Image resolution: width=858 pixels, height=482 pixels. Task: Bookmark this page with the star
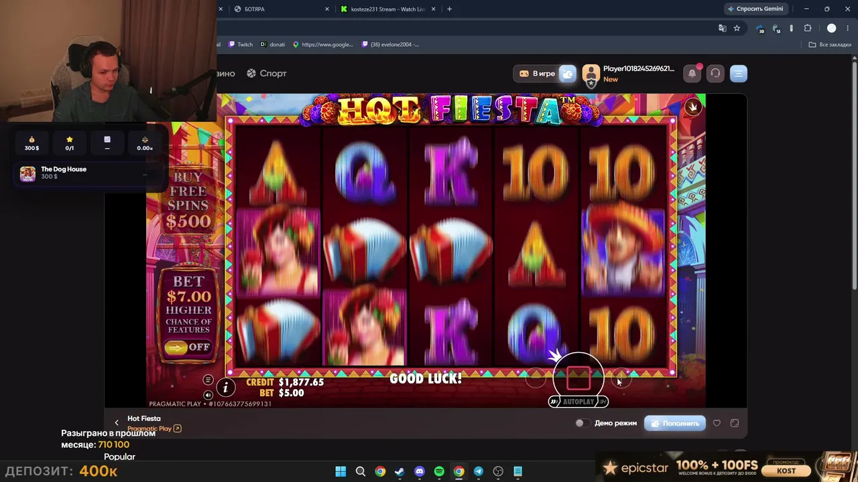pos(737,28)
